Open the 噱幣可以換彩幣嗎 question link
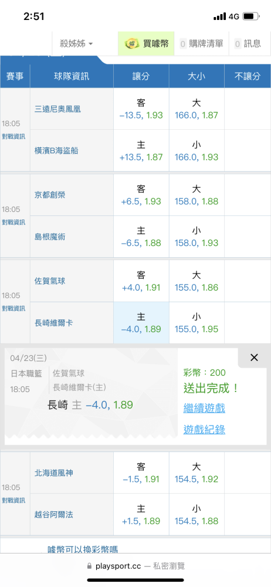The height and width of the screenshot is (587, 271). pos(83,549)
